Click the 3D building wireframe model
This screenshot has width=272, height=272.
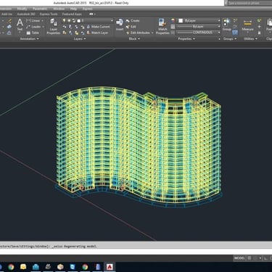tap(139, 147)
